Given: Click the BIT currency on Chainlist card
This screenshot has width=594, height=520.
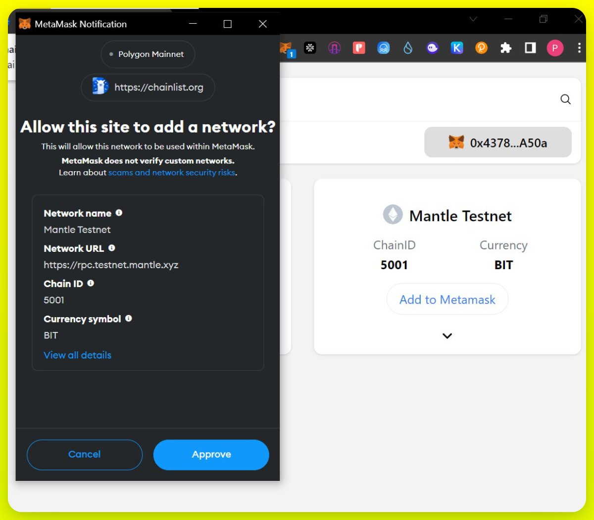Looking at the screenshot, I should coord(503,265).
